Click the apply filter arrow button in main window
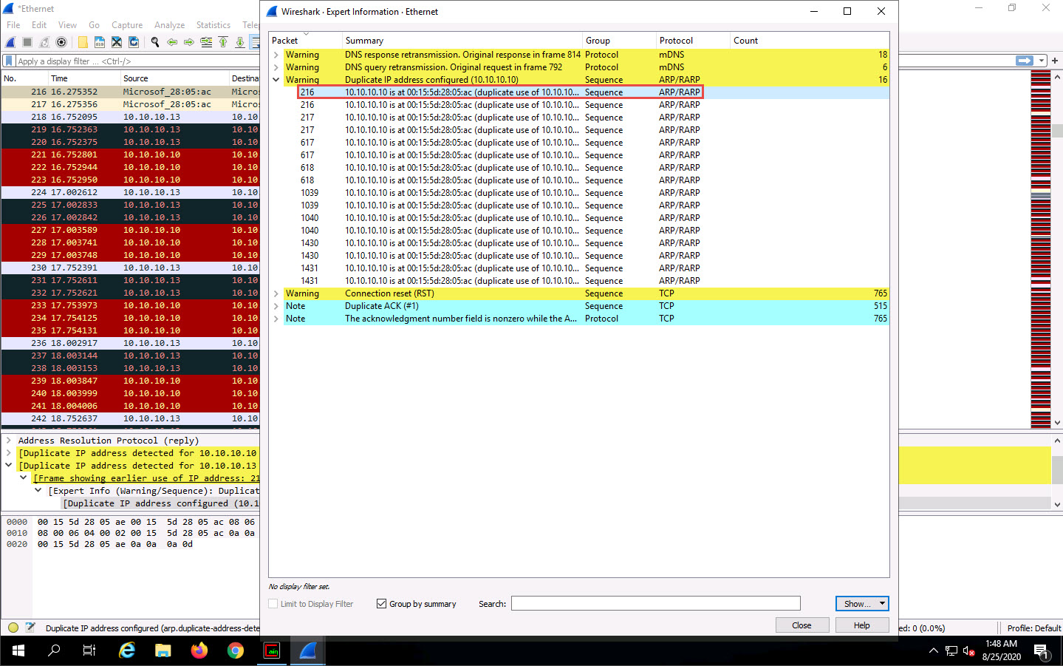This screenshot has height=666, width=1063. point(1025,61)
